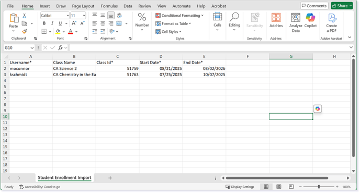Image resolution: width=360 pixels, height=193 pixels.
Task: Select cell containing moconnor
Action: pyautogui.click(x=30, y=68)
